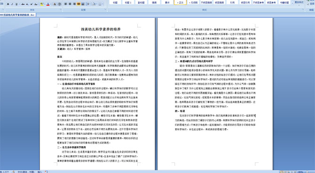Viewport: 315px width, 173px height.
Task: Open the highlight color dropdown arrow
Action: coord(45,4)
